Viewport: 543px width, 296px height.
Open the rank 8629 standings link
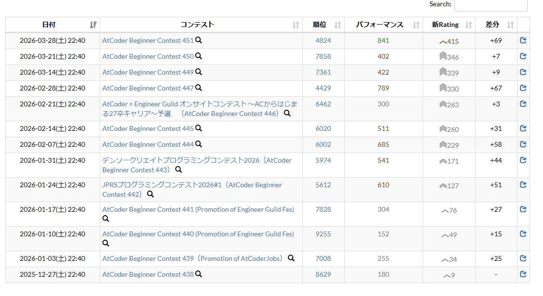323,274
